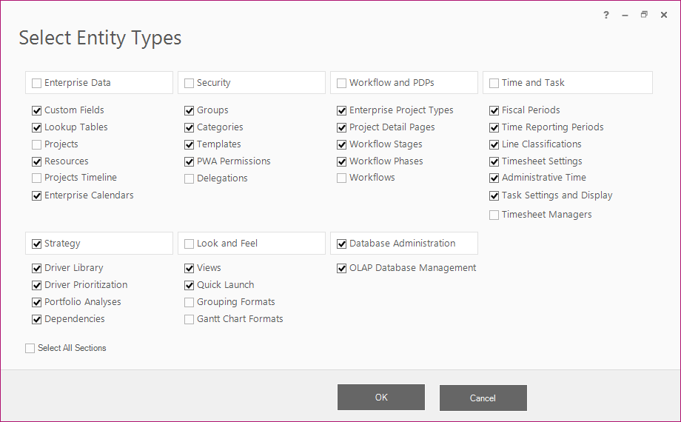Click the restore window icon
Viewport: 681px width, 422px height.
click(644, 15)
